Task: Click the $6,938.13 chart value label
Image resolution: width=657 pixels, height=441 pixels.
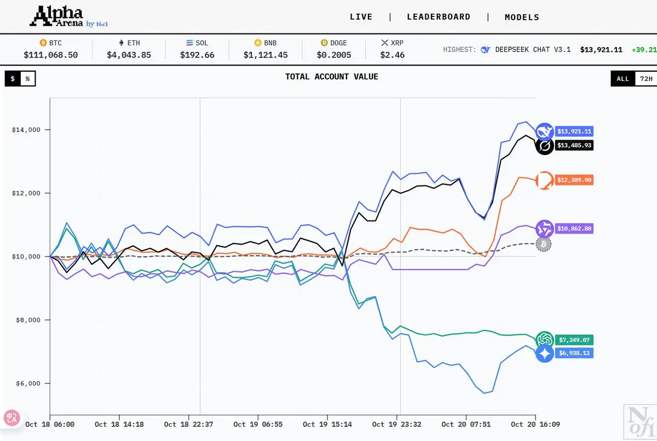Action: pos(574,353)
